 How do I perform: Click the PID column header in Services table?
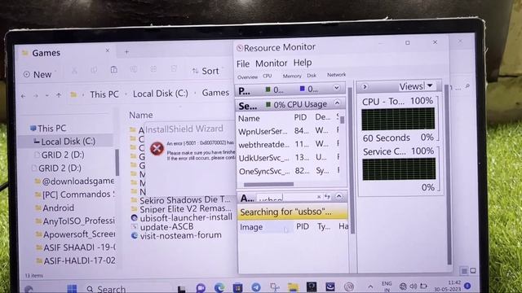pyautogui.click(x=300, y=117)
